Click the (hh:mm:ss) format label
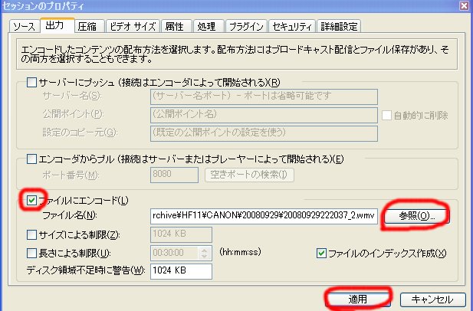The image size is (473, 311). (x=240, y=252)
